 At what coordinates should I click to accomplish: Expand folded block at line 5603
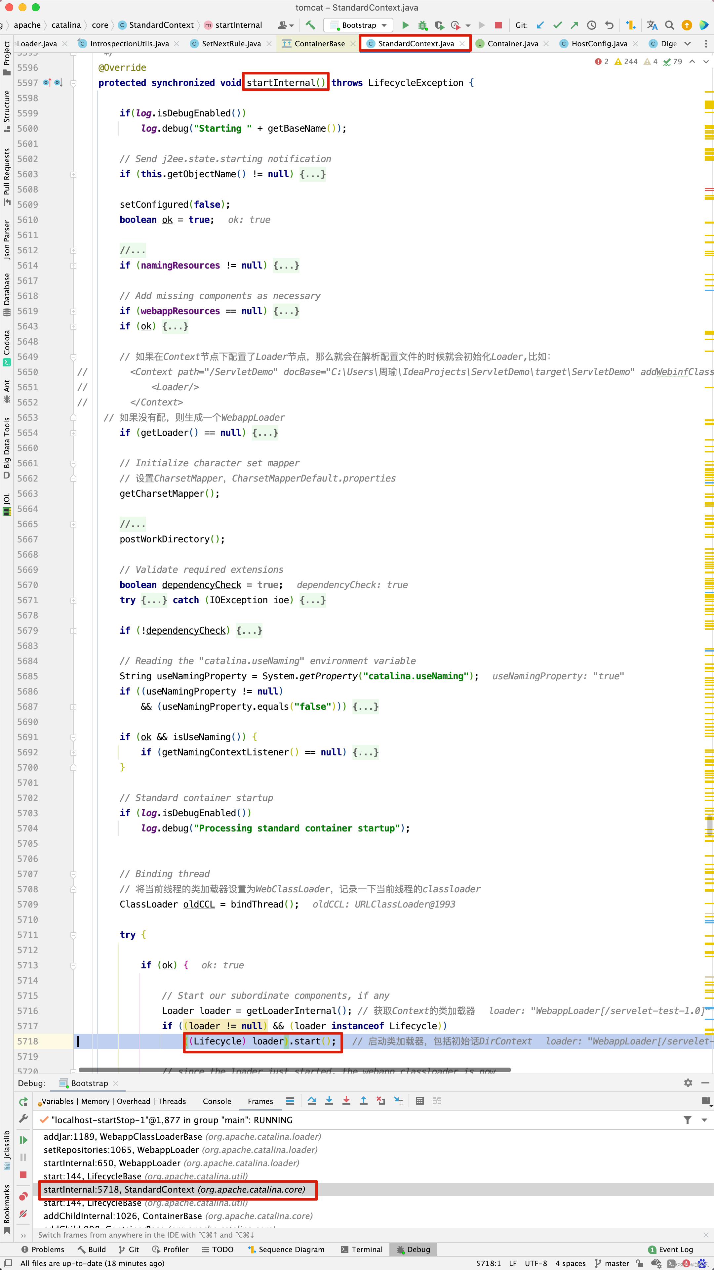tap(73, 174)
